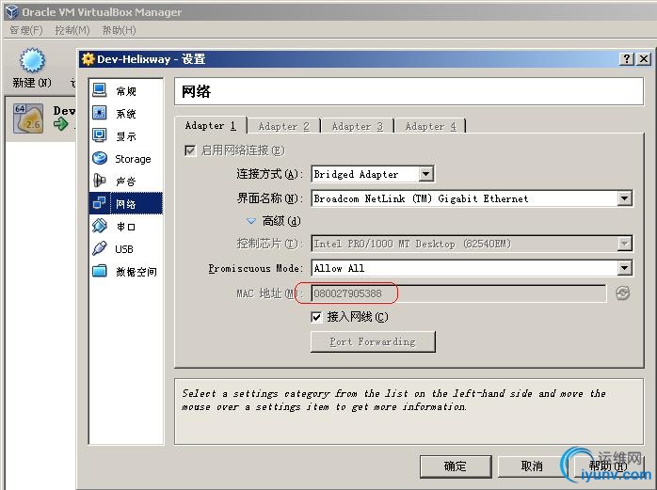Open the 控制(M) menu
Image resolution: width=657 pixels, height=490 pixels.
point(72,30)
